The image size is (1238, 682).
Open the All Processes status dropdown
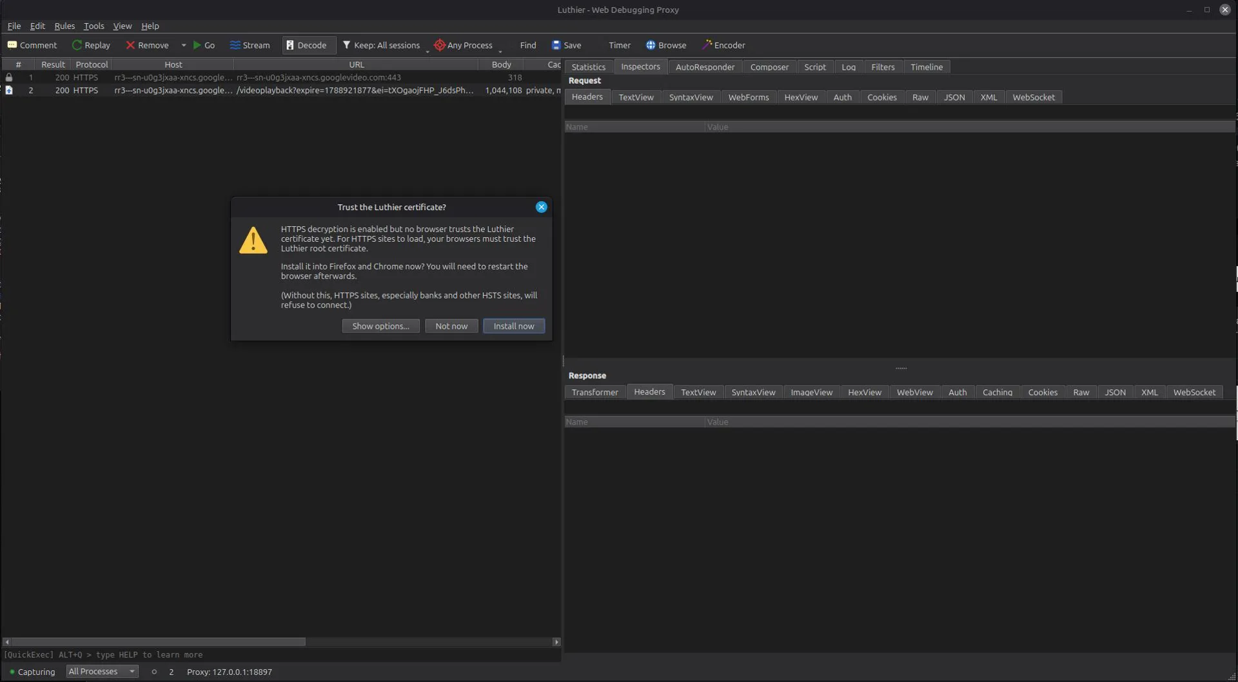click(102, 672)
